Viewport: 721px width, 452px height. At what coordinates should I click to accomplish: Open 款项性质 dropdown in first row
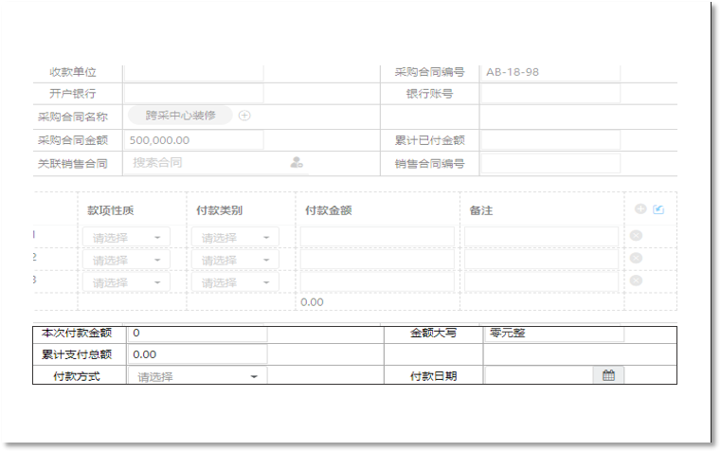pos(126,237)
